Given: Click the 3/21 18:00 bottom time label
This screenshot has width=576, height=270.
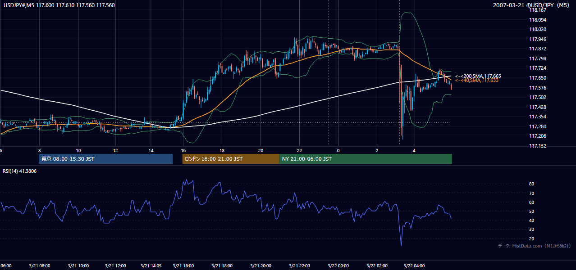Looking at the screenshot, I should 222,266.
